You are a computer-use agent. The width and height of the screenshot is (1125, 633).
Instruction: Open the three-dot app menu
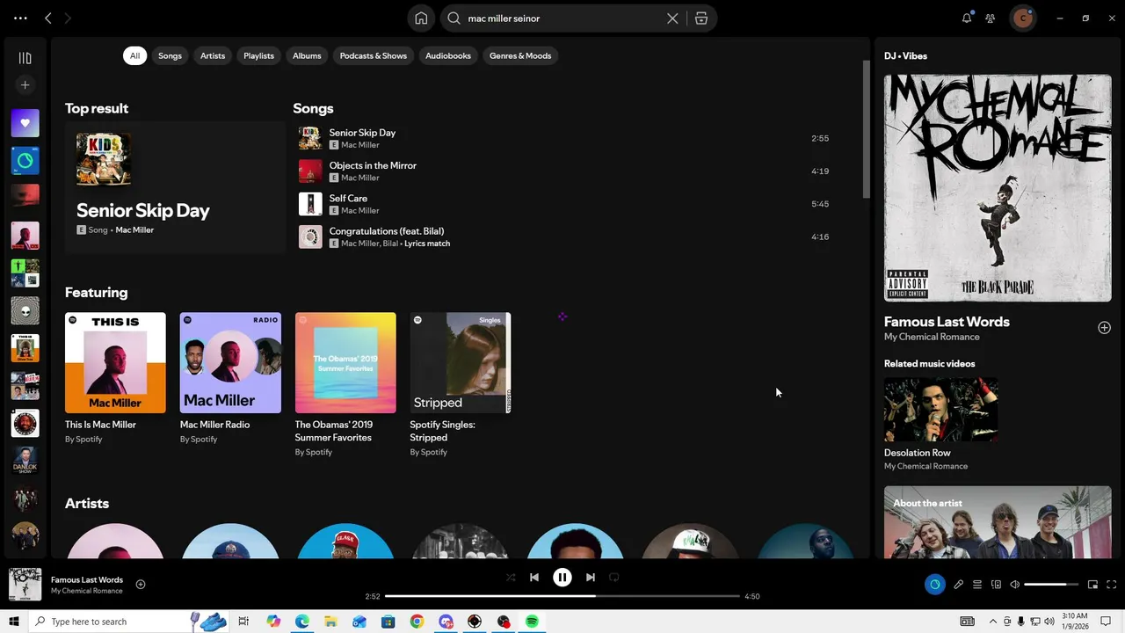20,18
